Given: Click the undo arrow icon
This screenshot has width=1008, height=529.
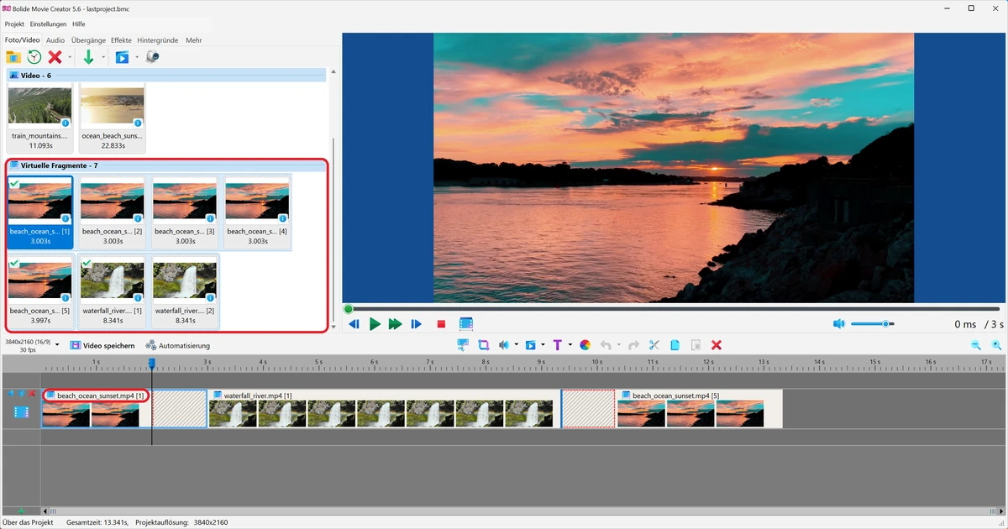Looking at the screenshot, I should (x=606, y=345).
